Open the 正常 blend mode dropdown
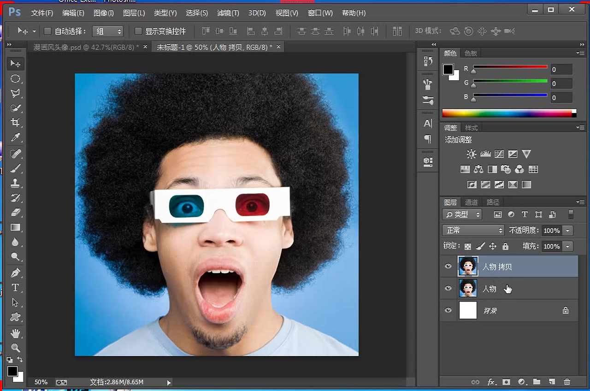590x391 pixels. click(x=473, y=230)
